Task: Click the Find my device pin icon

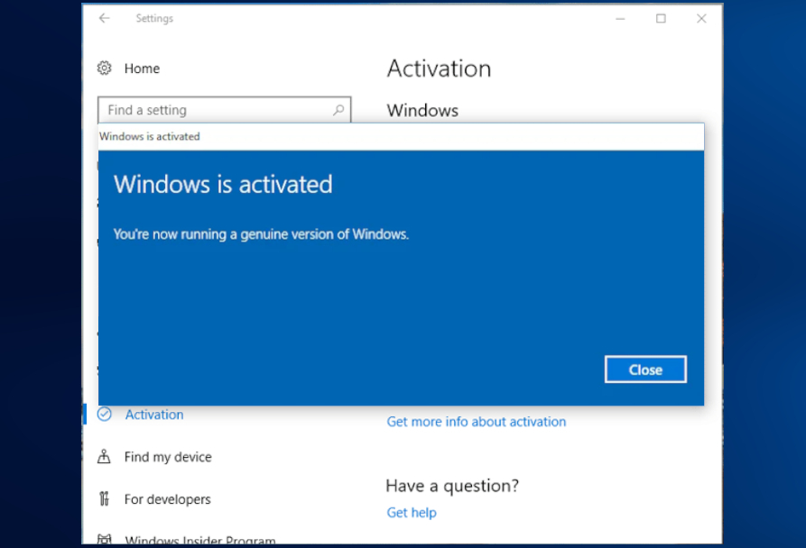Action: click(x=106, y=457)
